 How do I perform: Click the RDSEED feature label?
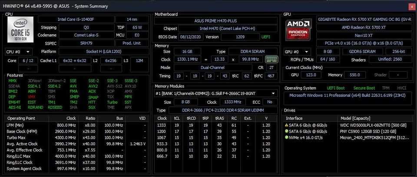pos(55,107)
